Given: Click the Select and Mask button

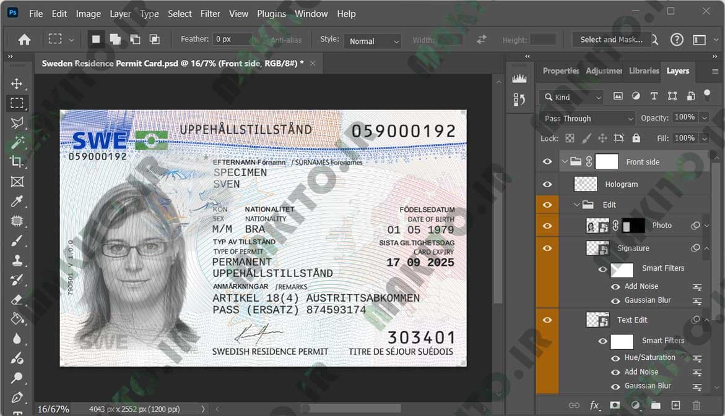Looking at the screenshot, I should 611,40.
